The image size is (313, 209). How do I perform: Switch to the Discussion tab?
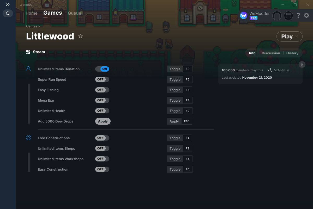point(271,53)
